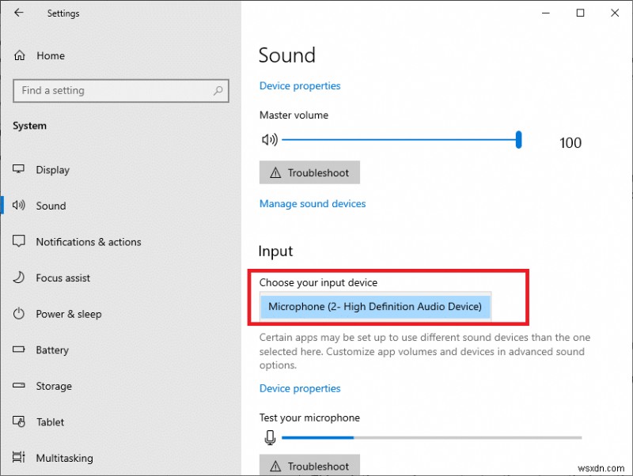Click the microphone icon under Test
Image resolution: width=633 pixels, height=476 pixels.
pyautogui.click(x=270, y=437)
